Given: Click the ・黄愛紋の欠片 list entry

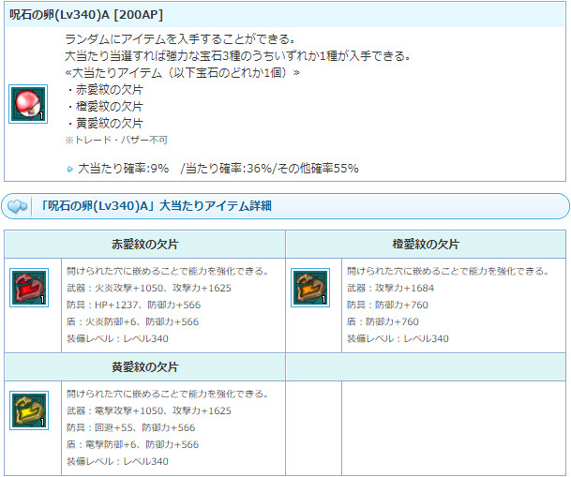Looking at the screenshot, I should [104, 124].
